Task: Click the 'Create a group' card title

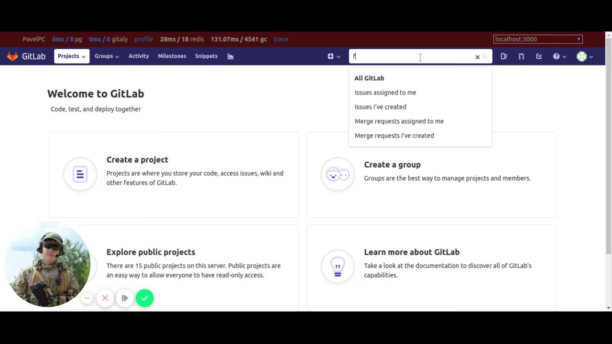Action: (392, 164)
